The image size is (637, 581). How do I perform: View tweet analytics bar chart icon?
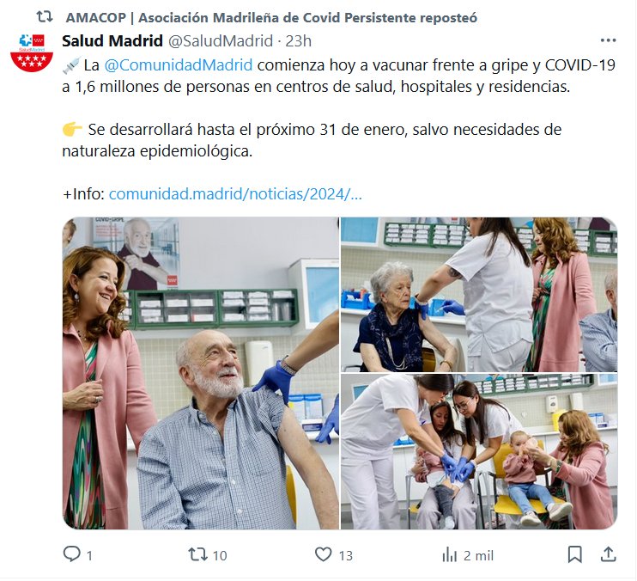(x=449, y=555)
